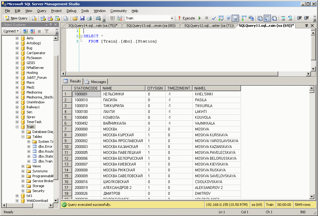
Task: Expand the Railway1 database node
Action: [17, 107]
